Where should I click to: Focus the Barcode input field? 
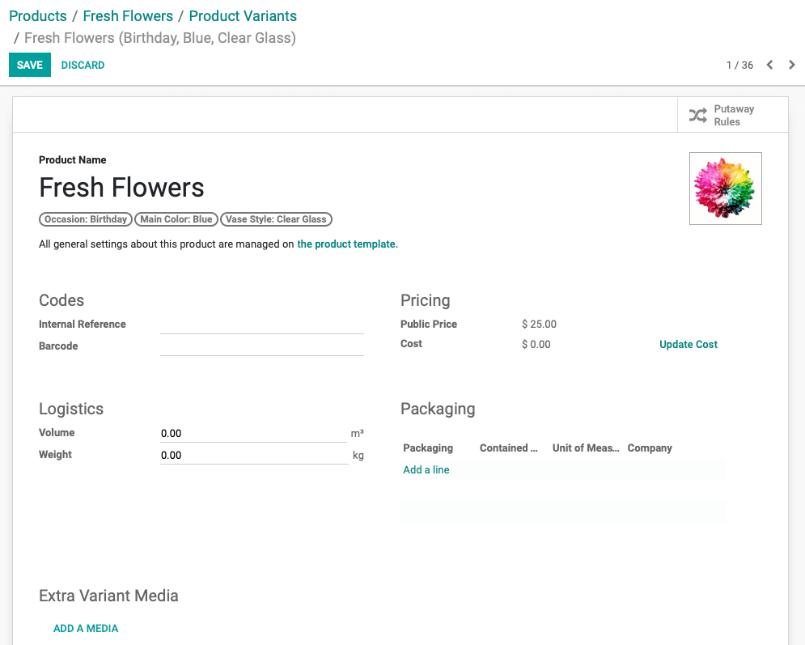pyautogui.click(x=262, y=346)
